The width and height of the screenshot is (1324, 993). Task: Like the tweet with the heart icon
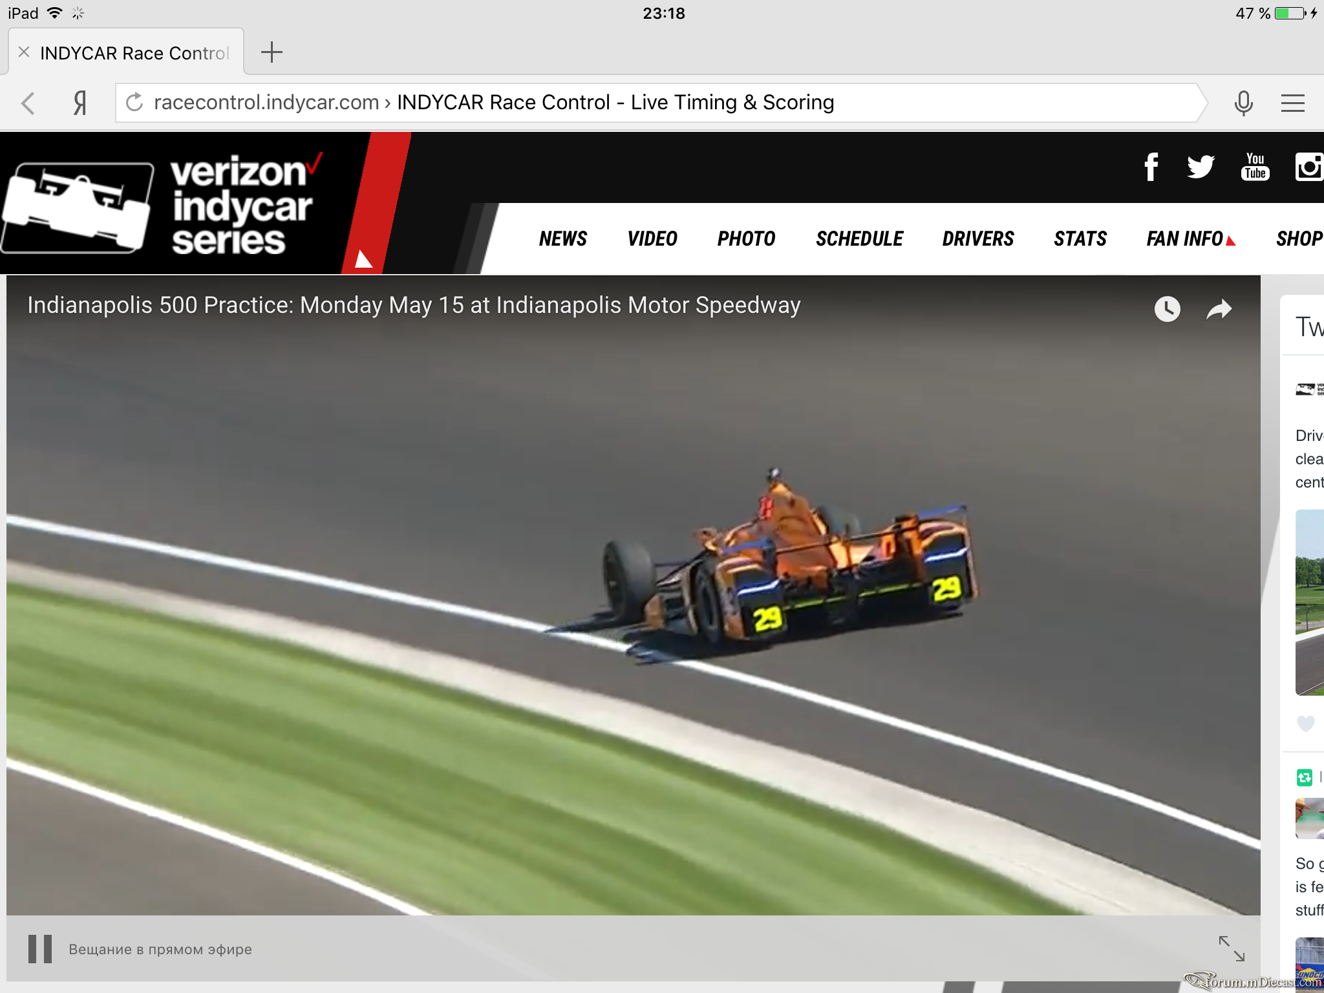click(x=1306, y=723)
